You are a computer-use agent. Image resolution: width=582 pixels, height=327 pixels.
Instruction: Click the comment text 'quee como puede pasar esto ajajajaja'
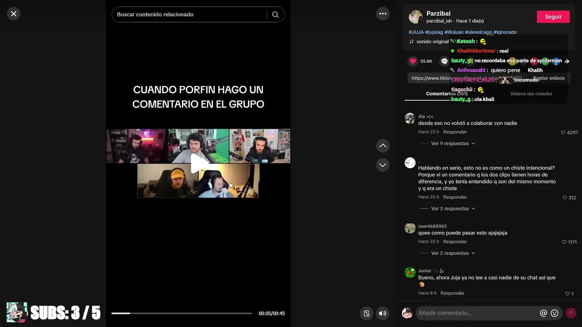pyautogui.click(x=462, y=233)
